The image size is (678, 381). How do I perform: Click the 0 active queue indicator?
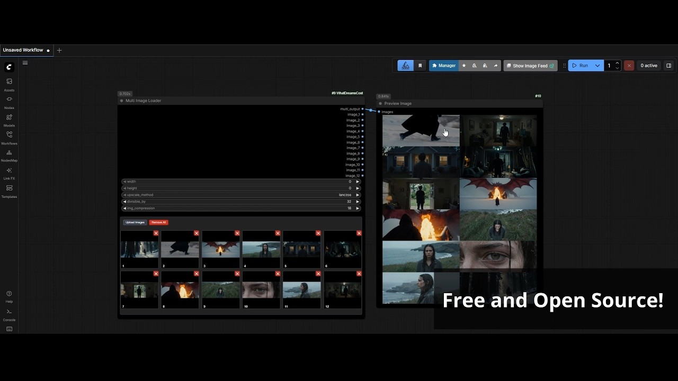[648, 66]
